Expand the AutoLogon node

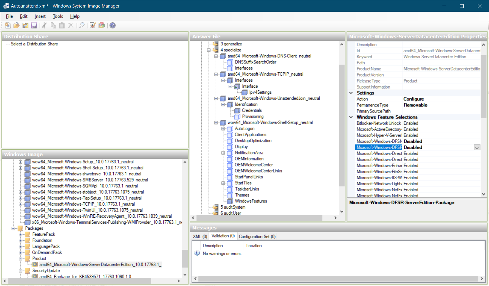(223, 129)
